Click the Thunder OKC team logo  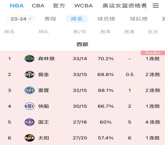tap(30, 90)
